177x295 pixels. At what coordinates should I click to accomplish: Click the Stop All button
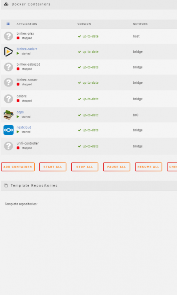click(x=85, y=167)
